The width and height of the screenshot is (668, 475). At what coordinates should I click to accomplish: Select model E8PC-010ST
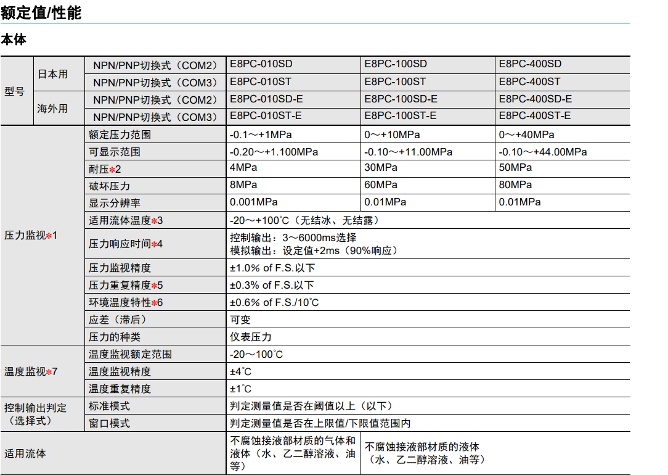click(x=261, y=81)
